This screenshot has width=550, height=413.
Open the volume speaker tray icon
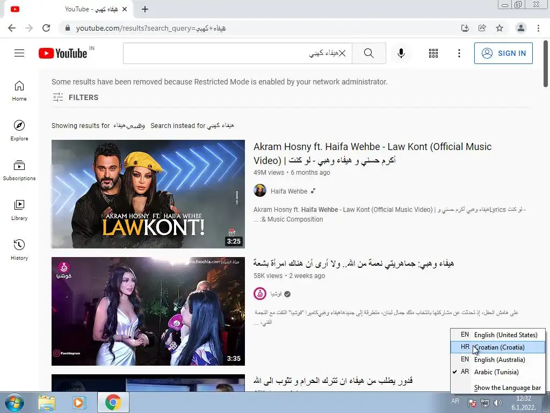pyautogui.click(x=497, y=402)
